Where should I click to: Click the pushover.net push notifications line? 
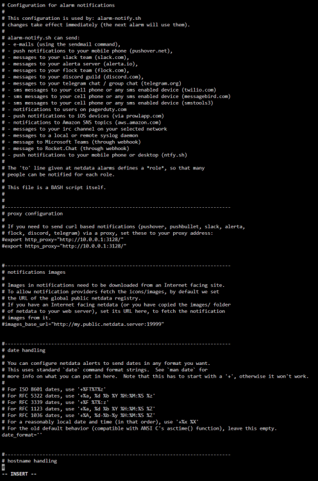point(87,51)
